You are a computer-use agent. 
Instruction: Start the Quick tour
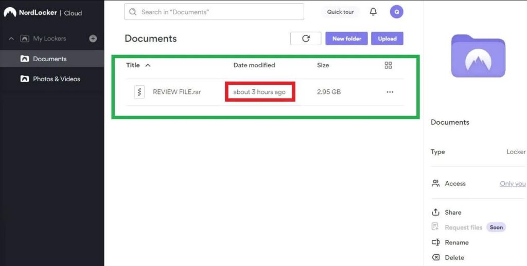[x=340, y=12]
